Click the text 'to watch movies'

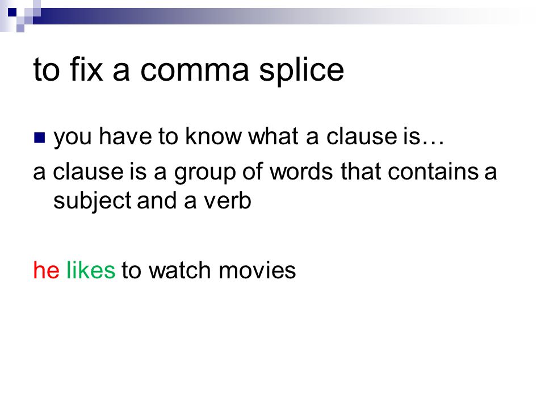208,270
